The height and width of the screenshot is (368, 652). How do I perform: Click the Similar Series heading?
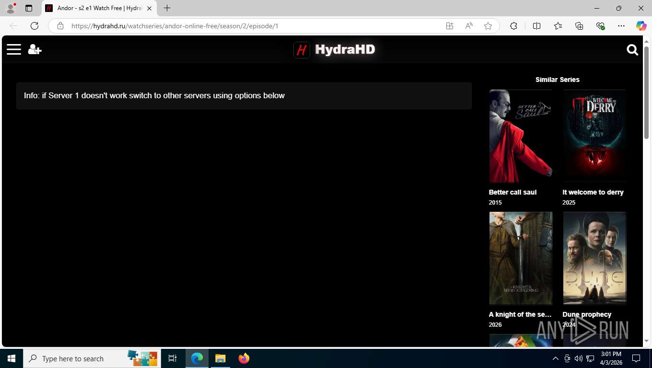point(558,80)
